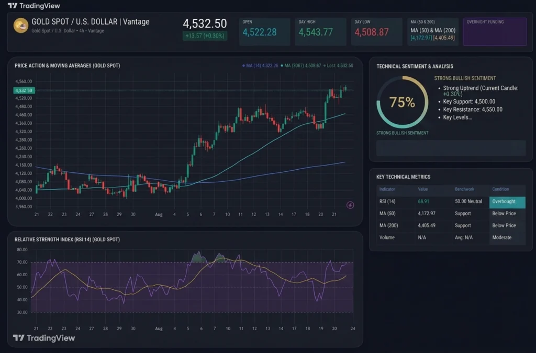Click the Aug label on price chart axis

[159, 215]
